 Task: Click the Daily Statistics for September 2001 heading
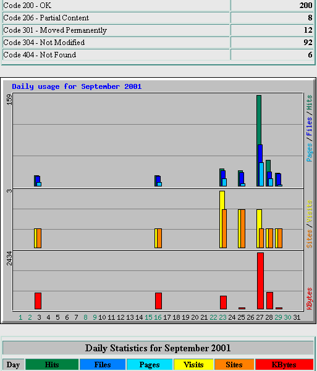pyautogui.click(x=158, y=348)
